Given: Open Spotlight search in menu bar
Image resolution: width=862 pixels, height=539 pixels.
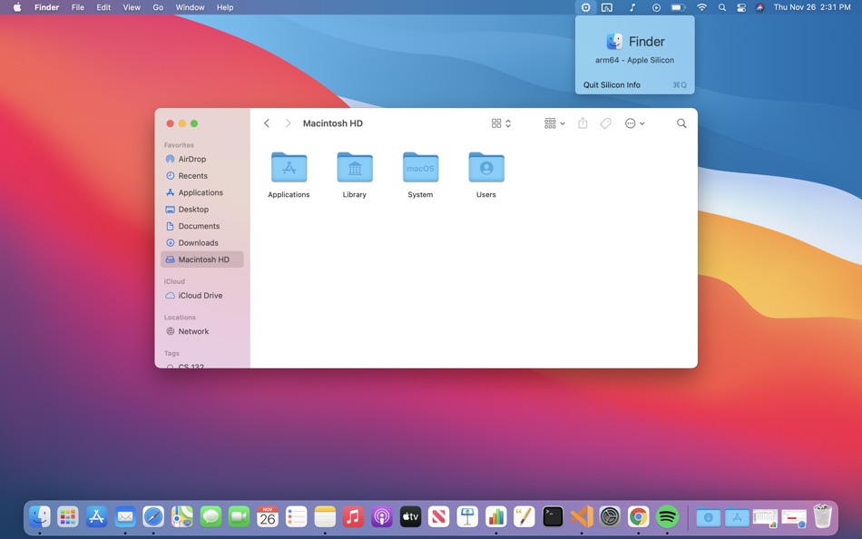Looking at the screenshot, I should pos(722,7).
